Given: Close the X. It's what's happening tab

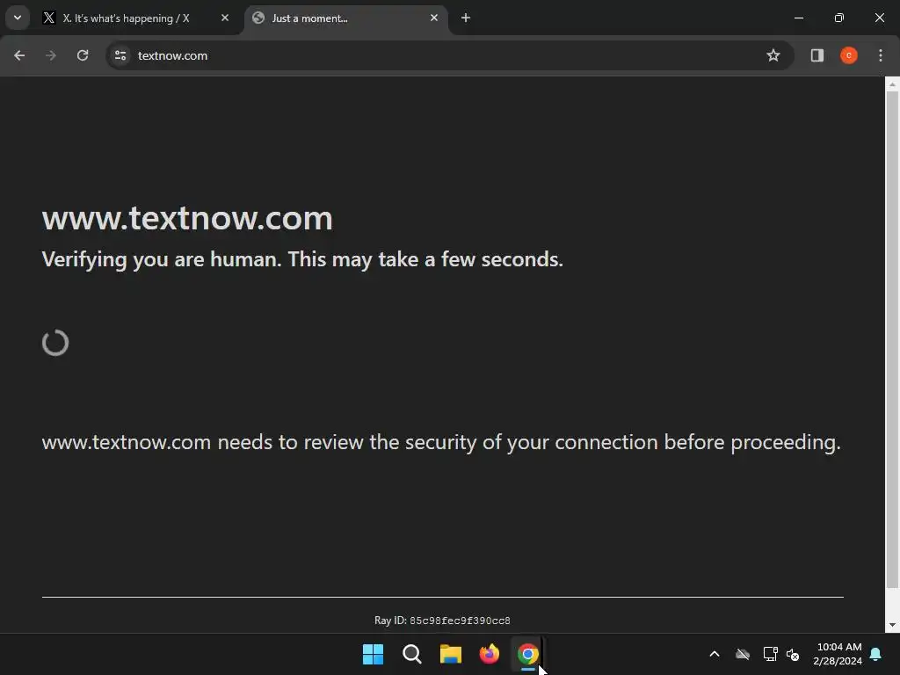Looking at the screenshot, I should click(225, 18).
